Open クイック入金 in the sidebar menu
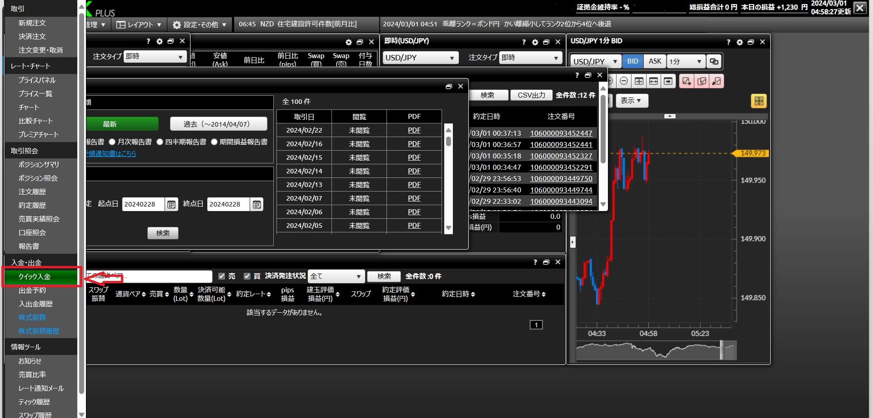Viewport: 873px width, 418px height. [x=40, y=276]
